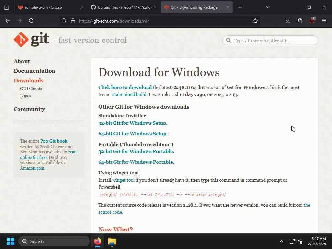Download 32-bit Git for Windows Setup
Image resolution: width=332 pixels, height=249 pixels.
[x=133, y=123]
